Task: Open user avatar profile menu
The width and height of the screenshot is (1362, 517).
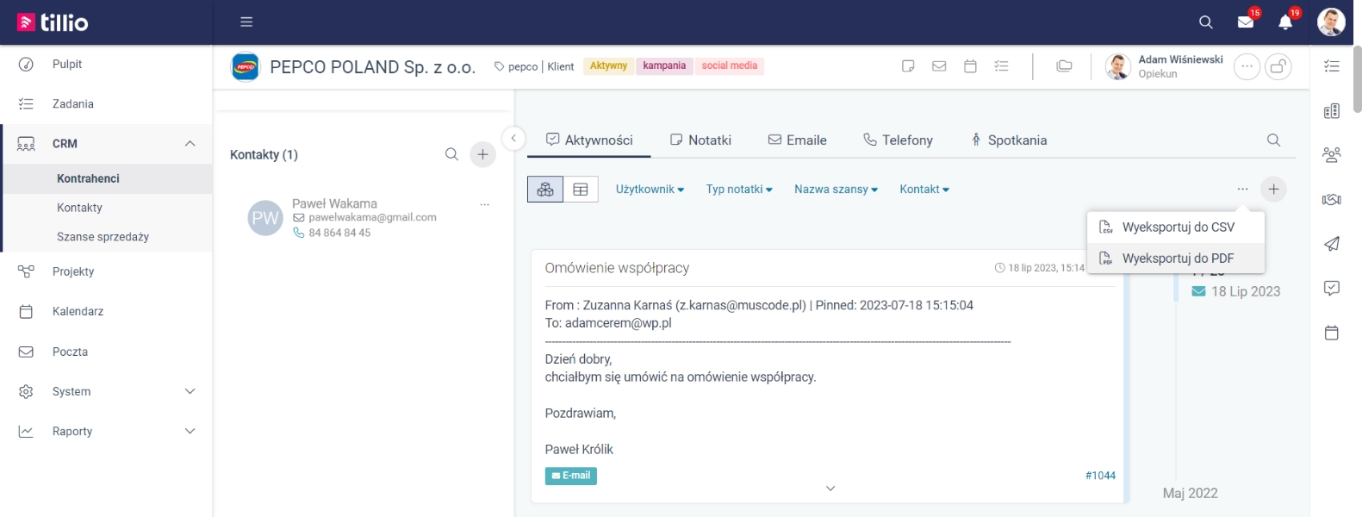Action: [x=1331, y=22]
